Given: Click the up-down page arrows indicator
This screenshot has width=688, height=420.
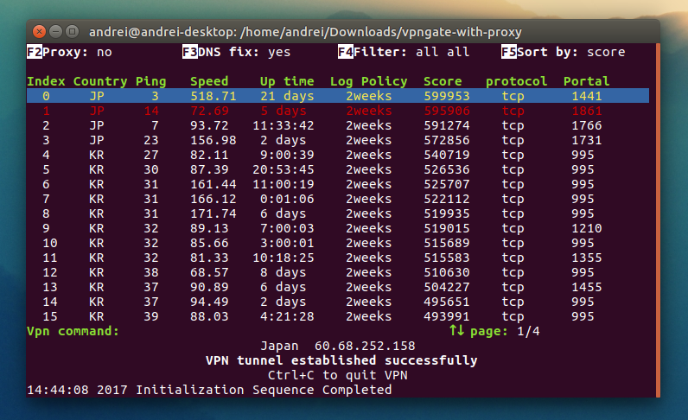Looking at the screenshot, I should (x=456, y=330).
